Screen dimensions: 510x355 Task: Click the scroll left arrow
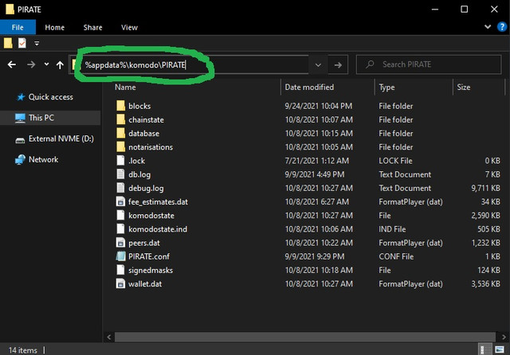pyautogui.click(x=109, y=337)
